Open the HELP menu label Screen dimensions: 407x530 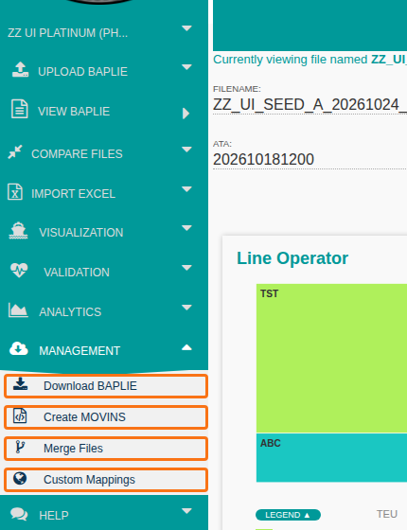(54, 516)
